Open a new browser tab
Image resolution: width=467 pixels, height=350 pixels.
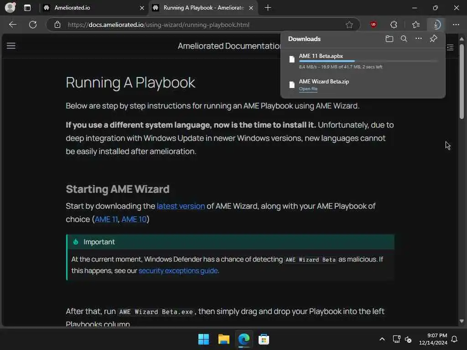pos(268,8)
